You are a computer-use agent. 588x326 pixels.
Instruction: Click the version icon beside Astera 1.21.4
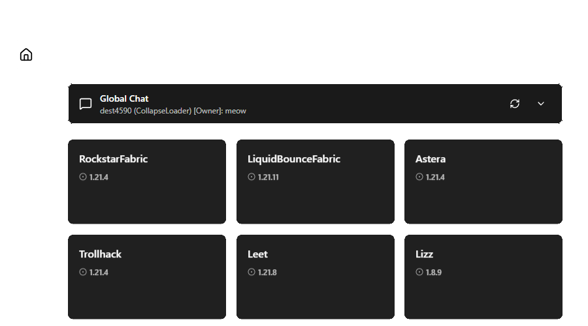click(419, 177)
